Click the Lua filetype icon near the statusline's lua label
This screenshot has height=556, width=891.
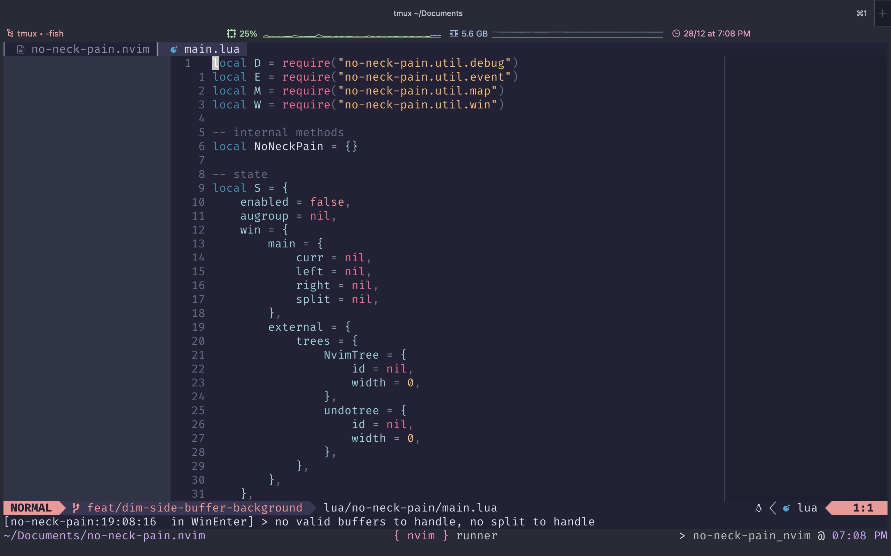(786, 507)
